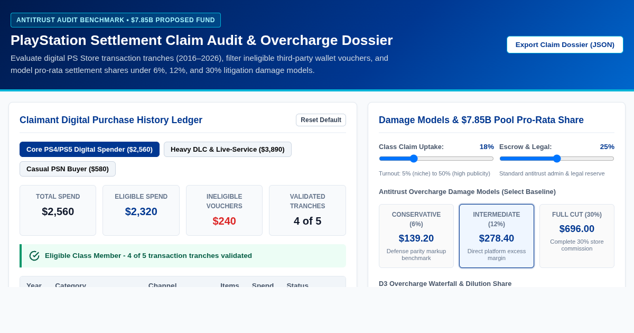The height and width of the screenshot is (333, 634).
Task: Select Casual PSN Buyer profile
Action: tap(68, 169)
